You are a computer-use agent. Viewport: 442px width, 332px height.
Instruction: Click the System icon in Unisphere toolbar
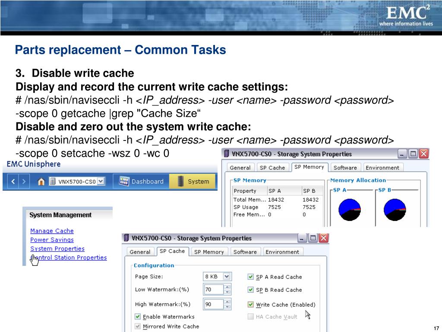181,181
